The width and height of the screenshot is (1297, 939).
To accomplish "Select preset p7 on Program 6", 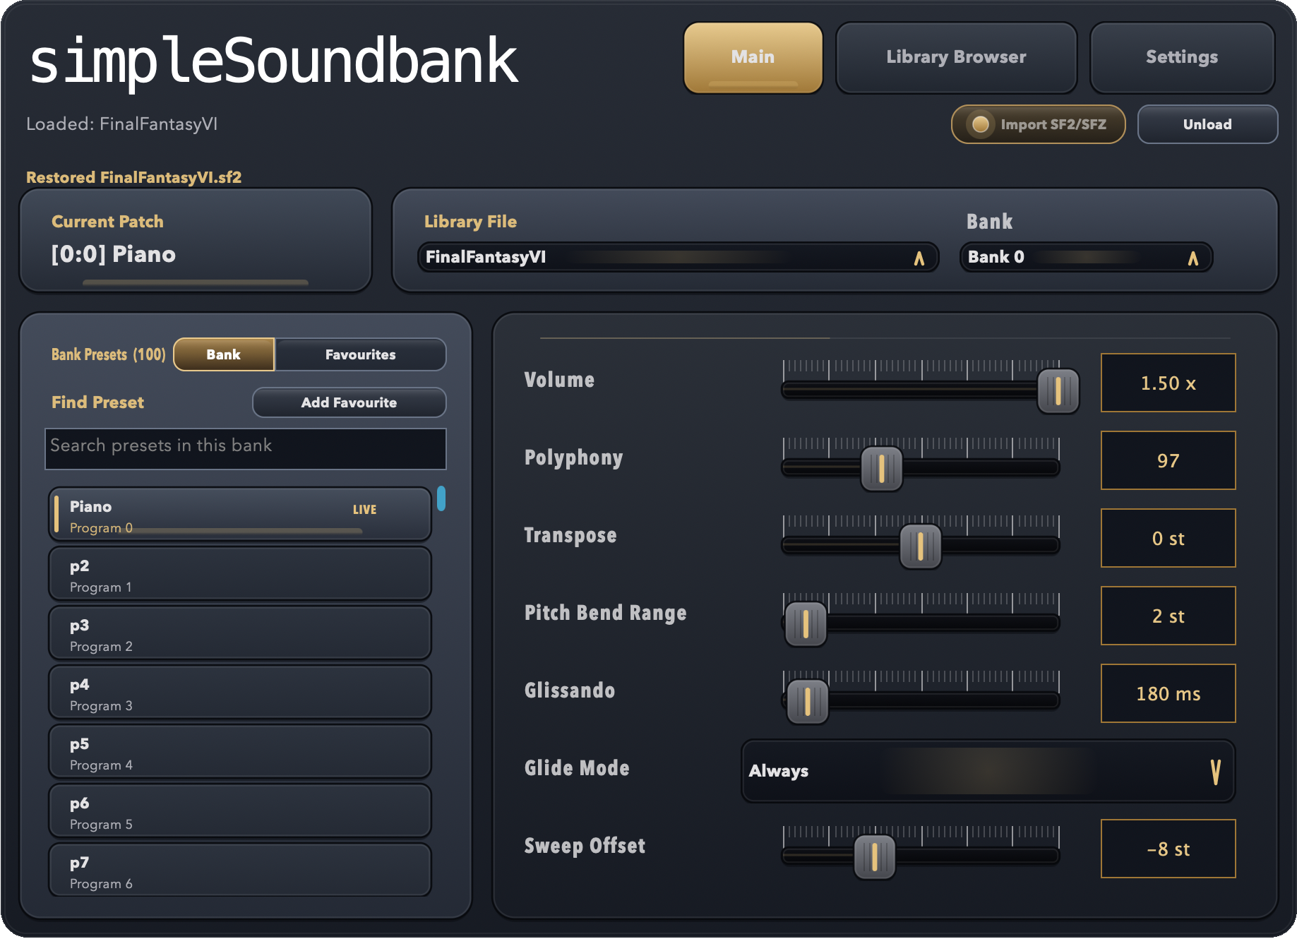I will [239, 871].
